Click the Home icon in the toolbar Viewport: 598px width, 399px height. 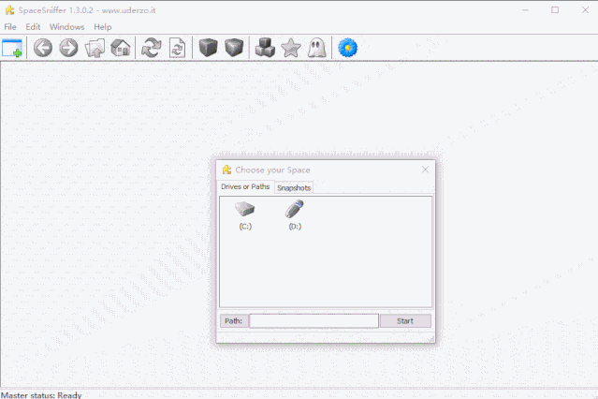121,48
